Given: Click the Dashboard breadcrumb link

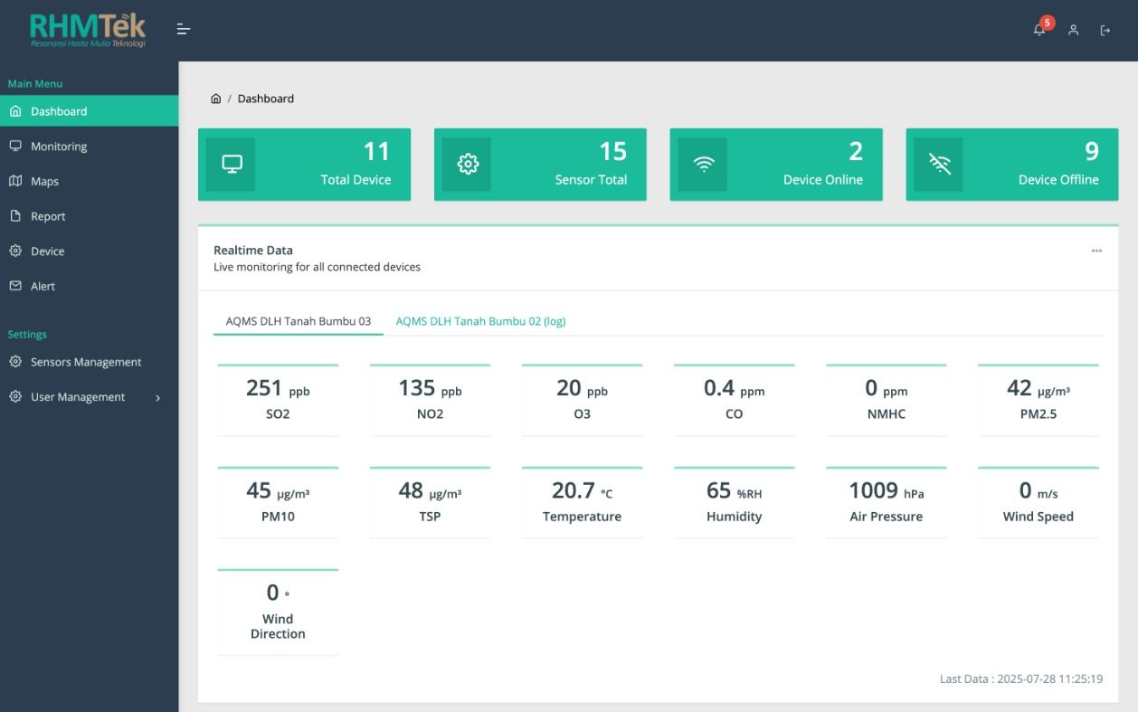Looking at the screenshot, I should tap(268, 98).
